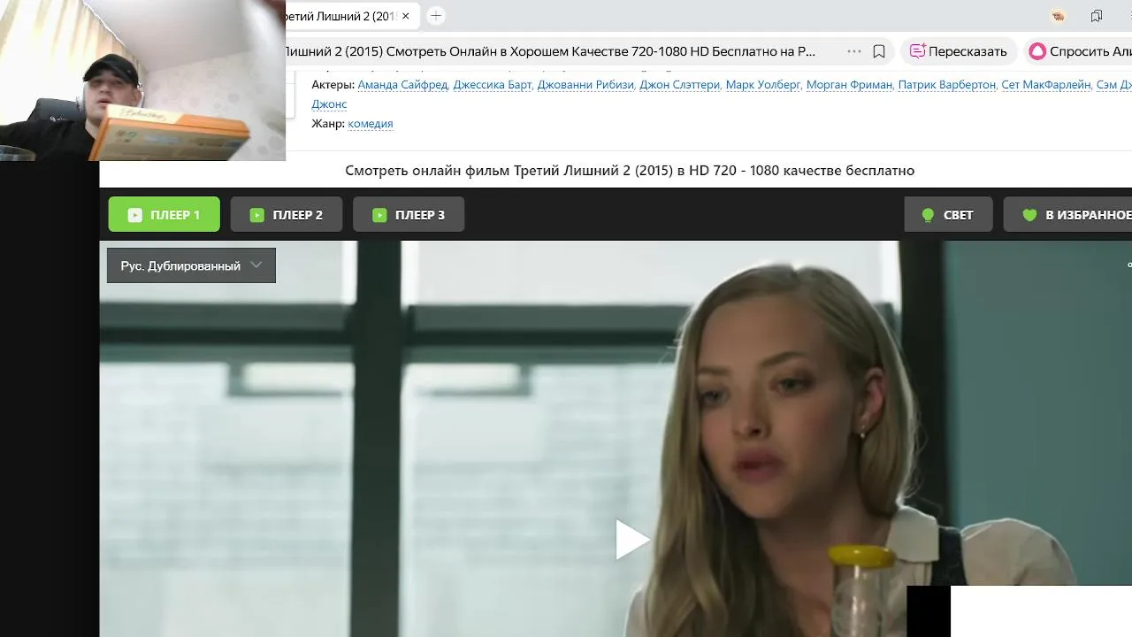Click the webcam overlay thumbnail
Image resolution: width=1132 pixels, height=637 pixels.
click(x=142, y=80)
